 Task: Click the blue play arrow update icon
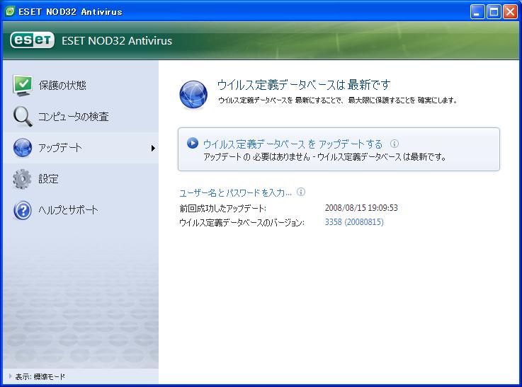193,143
